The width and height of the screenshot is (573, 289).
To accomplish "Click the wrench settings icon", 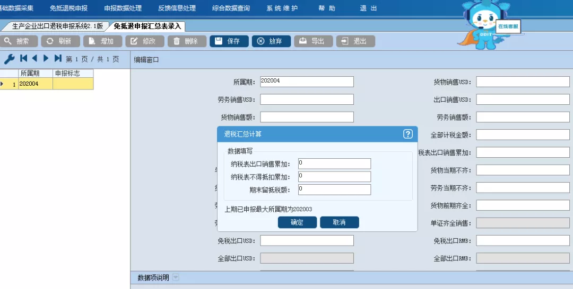I will pos(9,59).
